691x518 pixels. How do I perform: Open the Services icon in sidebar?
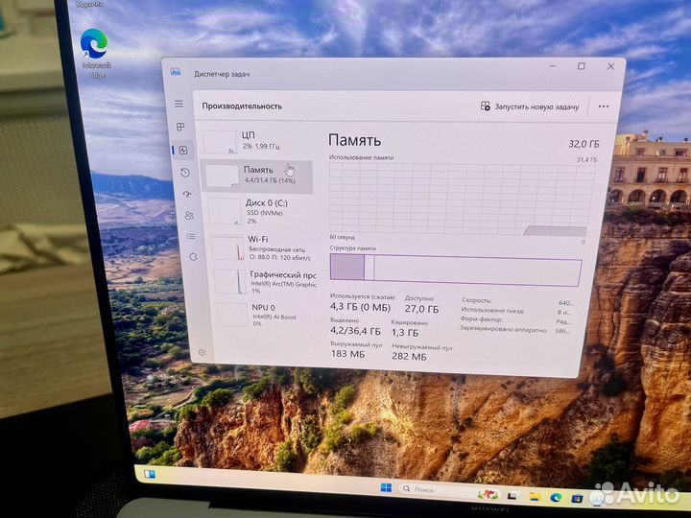pos(193,257)
